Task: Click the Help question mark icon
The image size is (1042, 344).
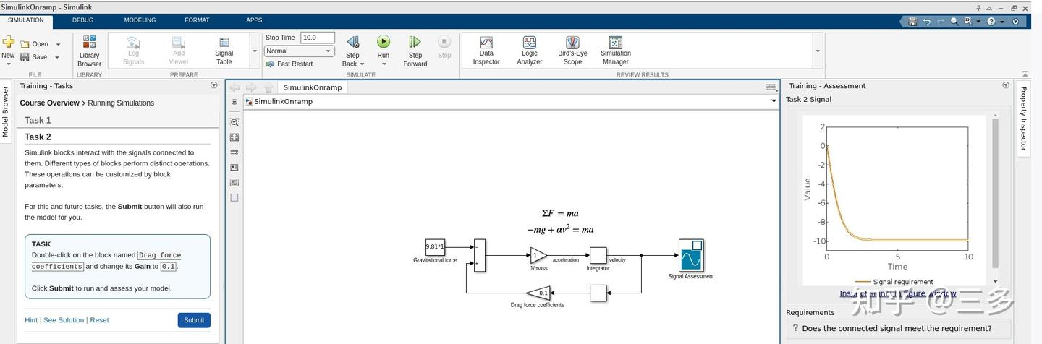Action: [x=991, y=22]
